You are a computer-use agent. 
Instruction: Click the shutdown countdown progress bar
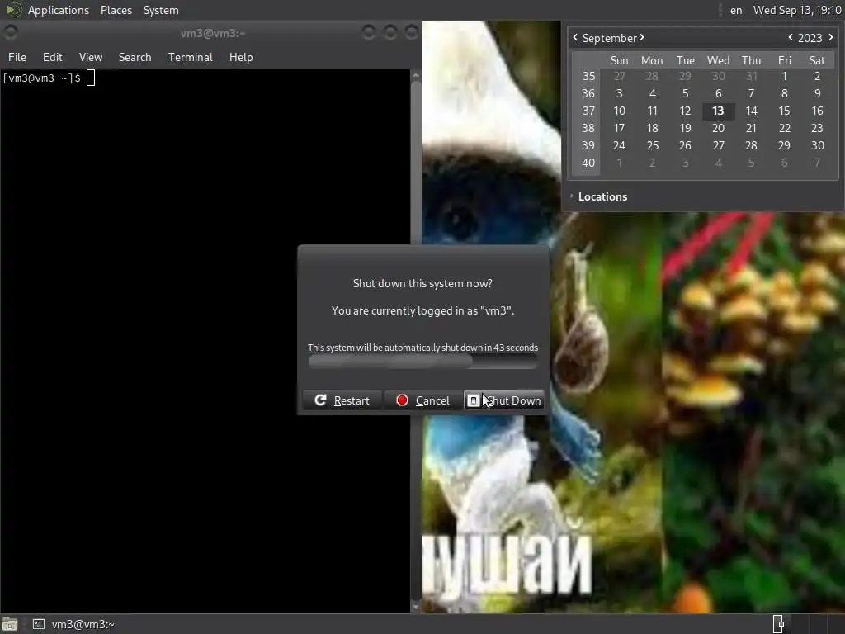[x=422, y=362]
